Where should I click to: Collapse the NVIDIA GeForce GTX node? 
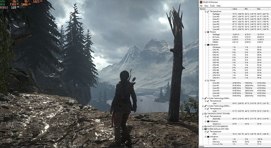point(203,129)
